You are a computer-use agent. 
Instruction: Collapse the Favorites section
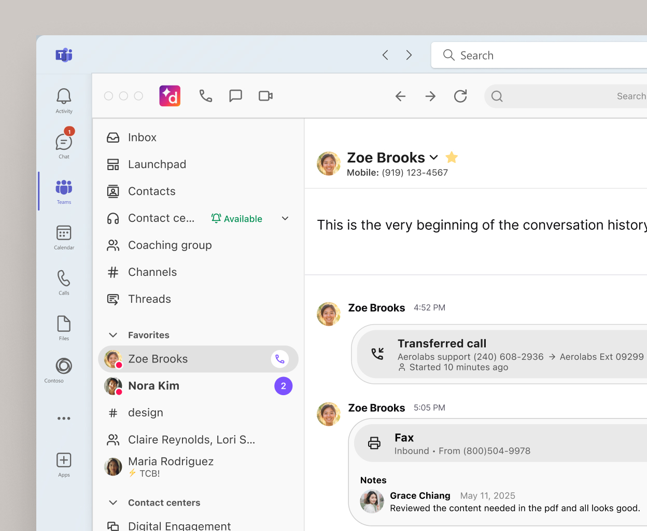(113, 335)
